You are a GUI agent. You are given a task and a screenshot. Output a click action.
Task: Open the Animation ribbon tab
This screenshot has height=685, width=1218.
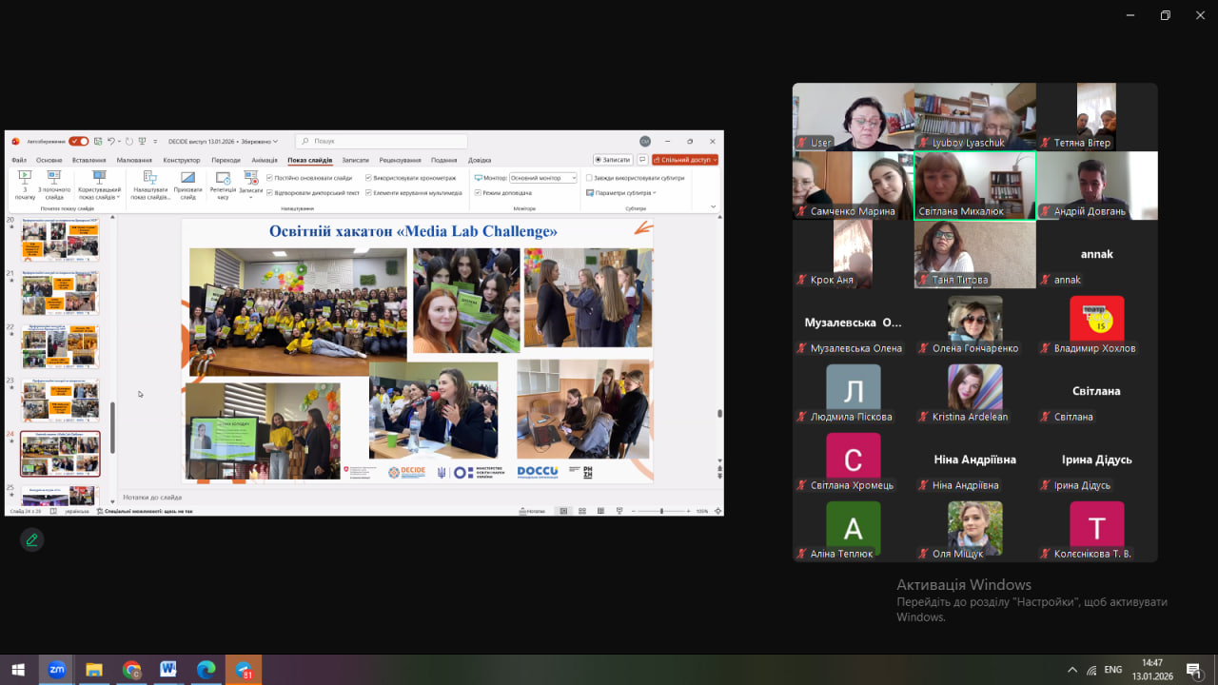(265, 160)
